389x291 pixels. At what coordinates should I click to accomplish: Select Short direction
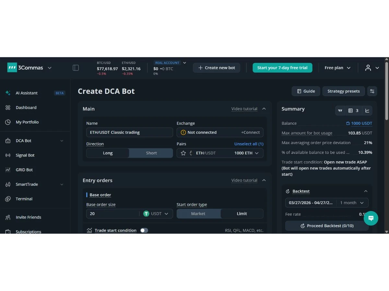click(151, 153)
